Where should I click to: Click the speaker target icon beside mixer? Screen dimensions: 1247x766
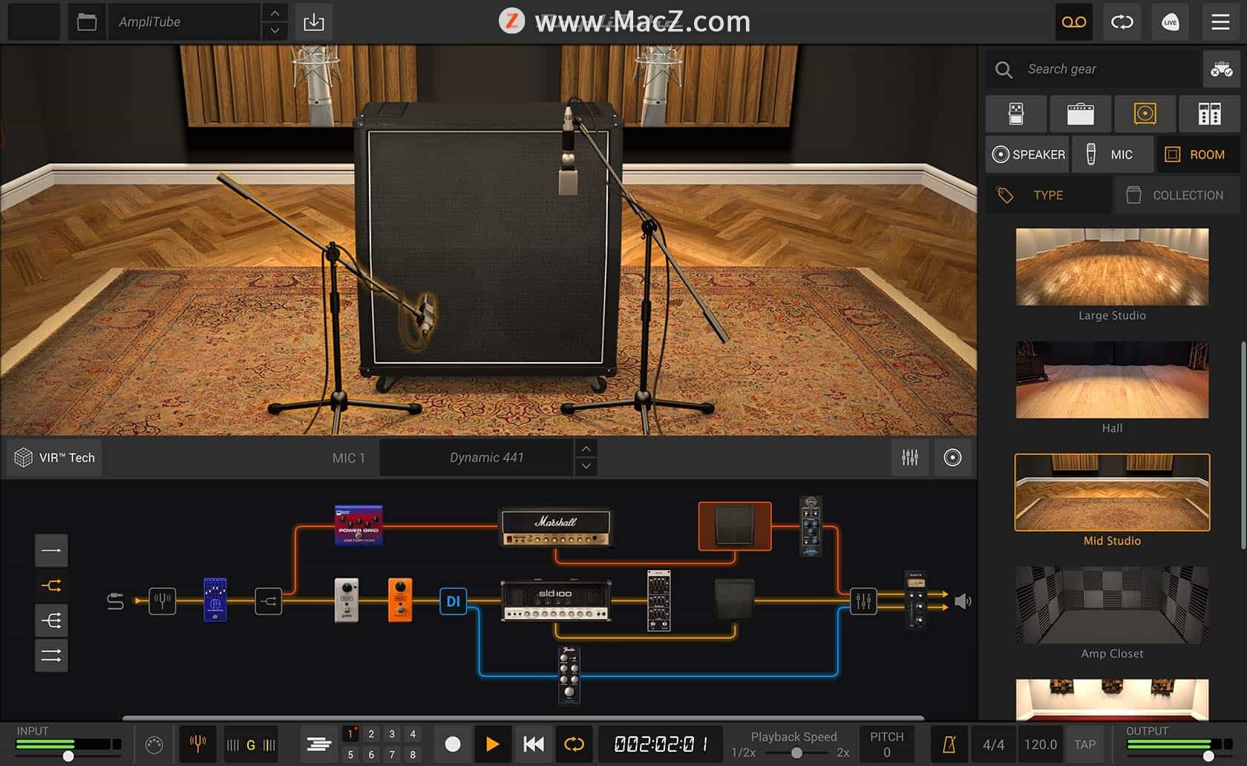point(952,457)
